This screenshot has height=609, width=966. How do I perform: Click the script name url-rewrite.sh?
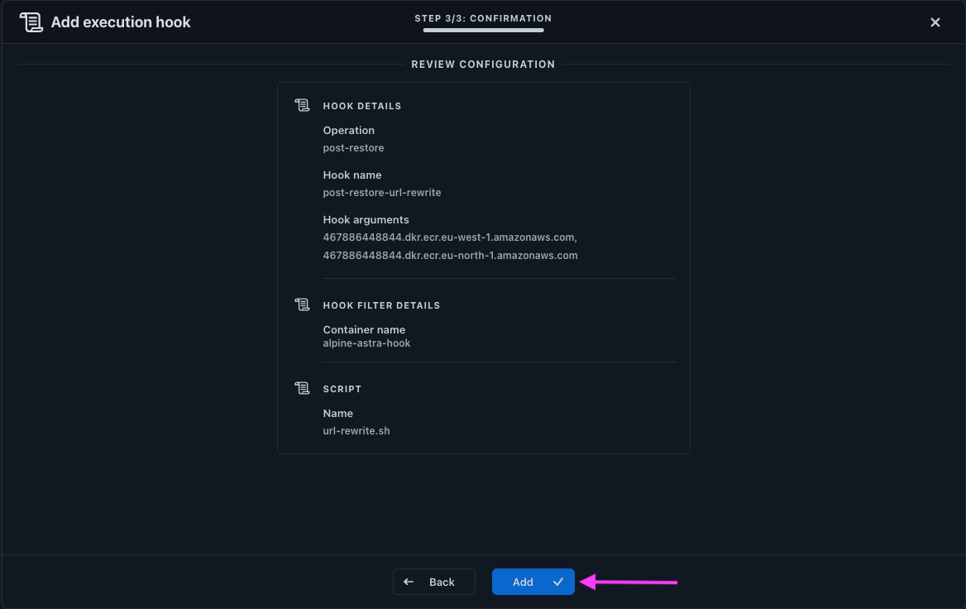click(356, 430)
